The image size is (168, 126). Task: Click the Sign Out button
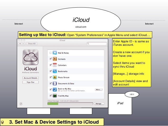tap(31, 82)
